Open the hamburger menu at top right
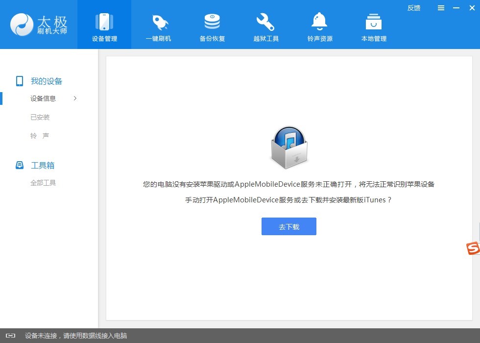Image resolution: width=480 pixels, height=343 pixels. (x=440, y=8)
